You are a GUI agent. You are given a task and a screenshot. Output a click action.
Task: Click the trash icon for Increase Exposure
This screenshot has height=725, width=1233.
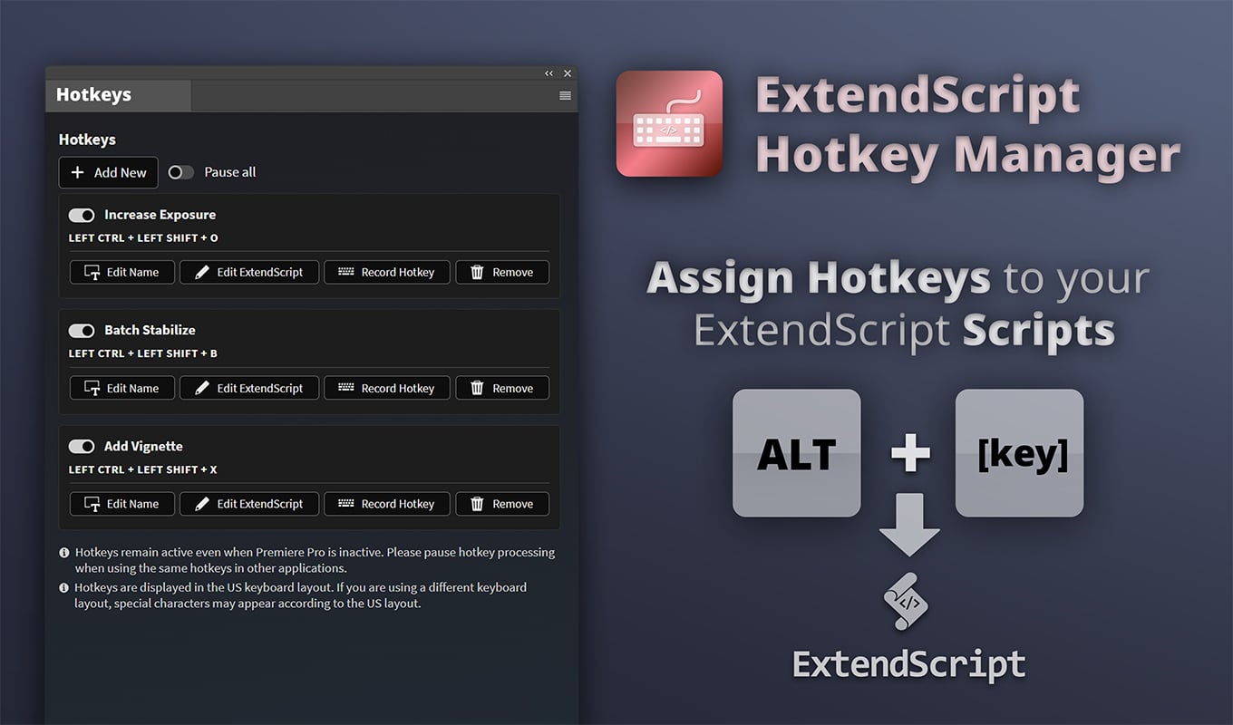[477, 272]
